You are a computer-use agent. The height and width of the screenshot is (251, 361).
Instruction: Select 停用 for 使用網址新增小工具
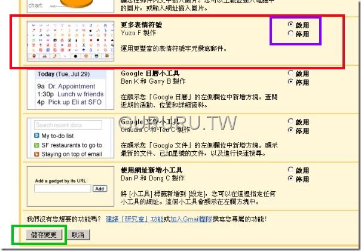click(x=290, y=179)
